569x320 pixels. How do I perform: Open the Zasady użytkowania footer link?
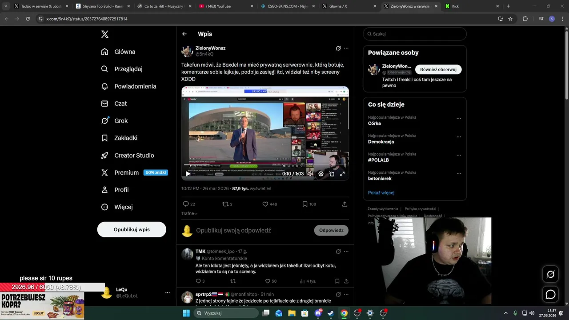click(383, 209)
